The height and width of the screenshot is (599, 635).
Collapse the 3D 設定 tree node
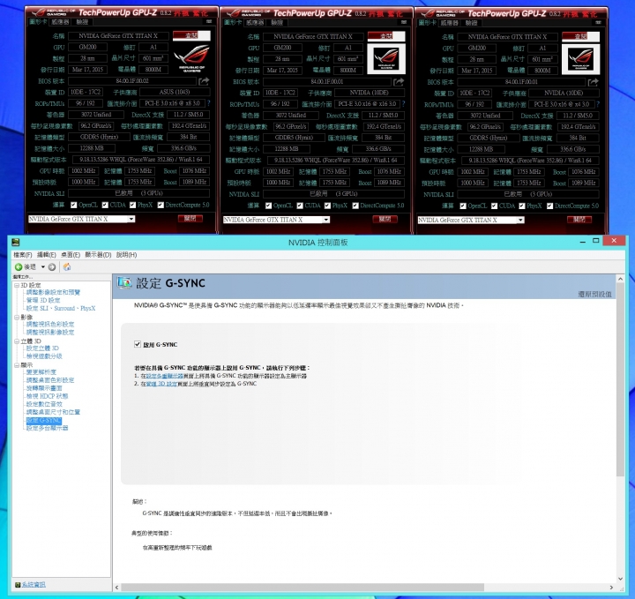coord(17,285)
